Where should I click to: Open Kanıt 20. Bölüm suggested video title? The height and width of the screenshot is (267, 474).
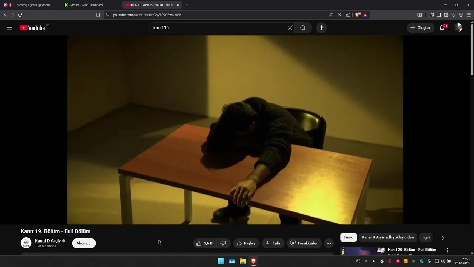[x=412, y=250]
